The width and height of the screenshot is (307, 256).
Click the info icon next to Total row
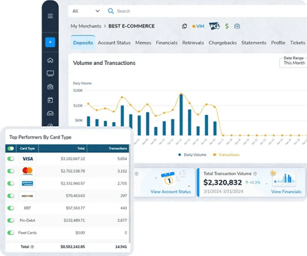(x=32, y=247)
